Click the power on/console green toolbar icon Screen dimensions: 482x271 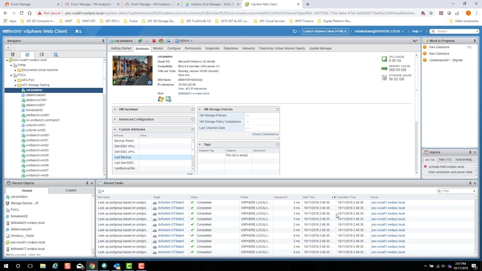[140, 41]
